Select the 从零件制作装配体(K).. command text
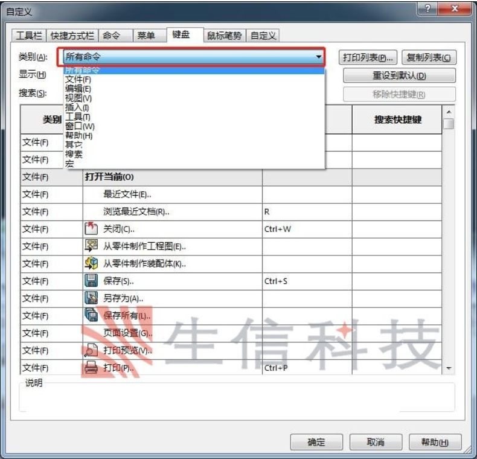Screen dimensions: 477x459 pyautogui.click(x=144, y=263)
